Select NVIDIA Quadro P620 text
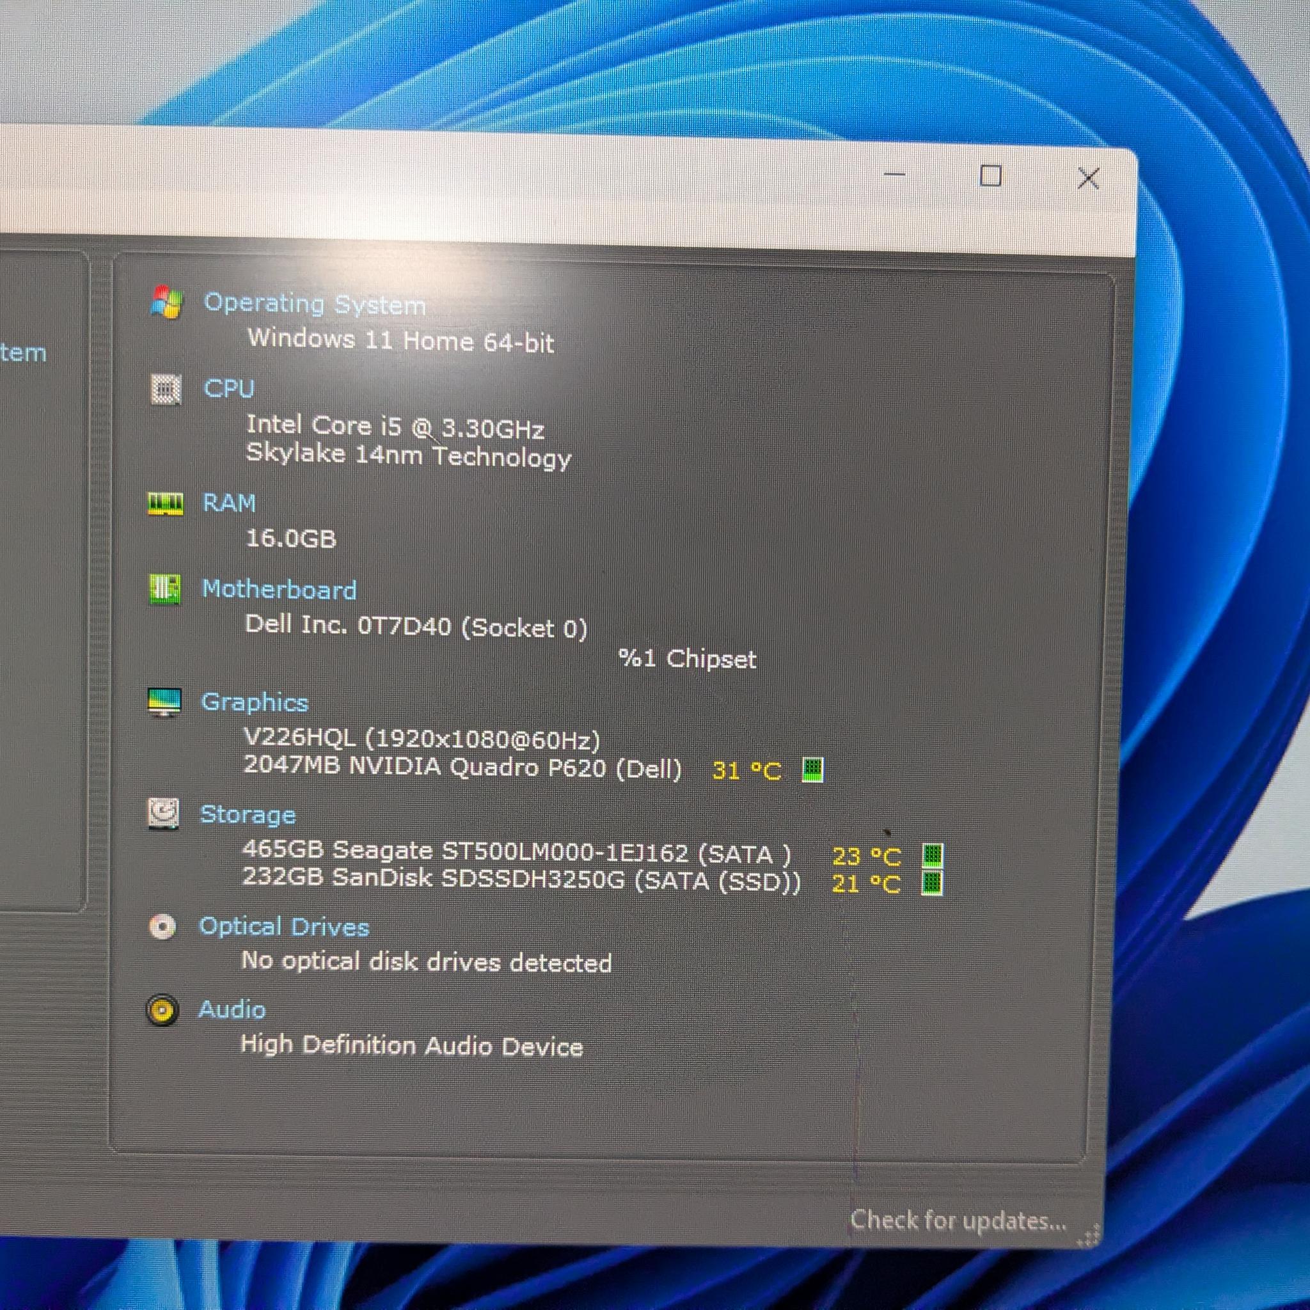 click(462, 767)
